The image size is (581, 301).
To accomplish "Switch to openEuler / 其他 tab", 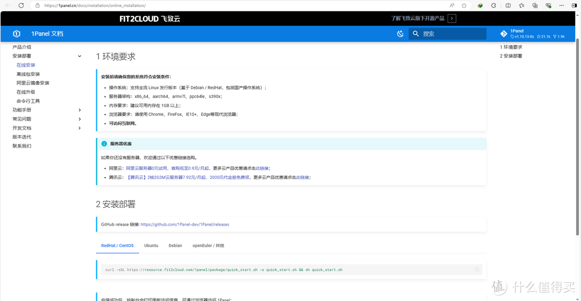I will tap(208, 246).
